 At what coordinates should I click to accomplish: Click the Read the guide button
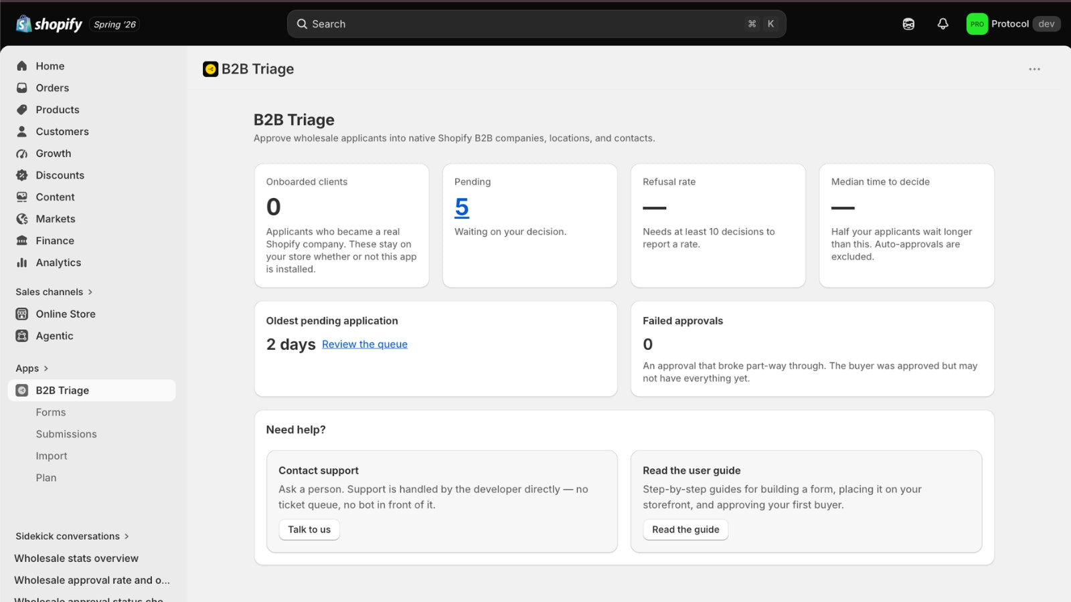pyautogui.click(x=685, y=530)
